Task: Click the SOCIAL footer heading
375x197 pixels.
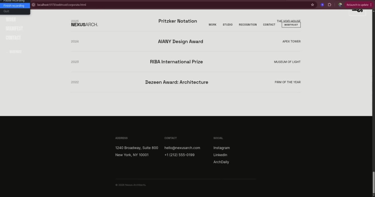Action: pyautogui.click(x=218, y=138)
